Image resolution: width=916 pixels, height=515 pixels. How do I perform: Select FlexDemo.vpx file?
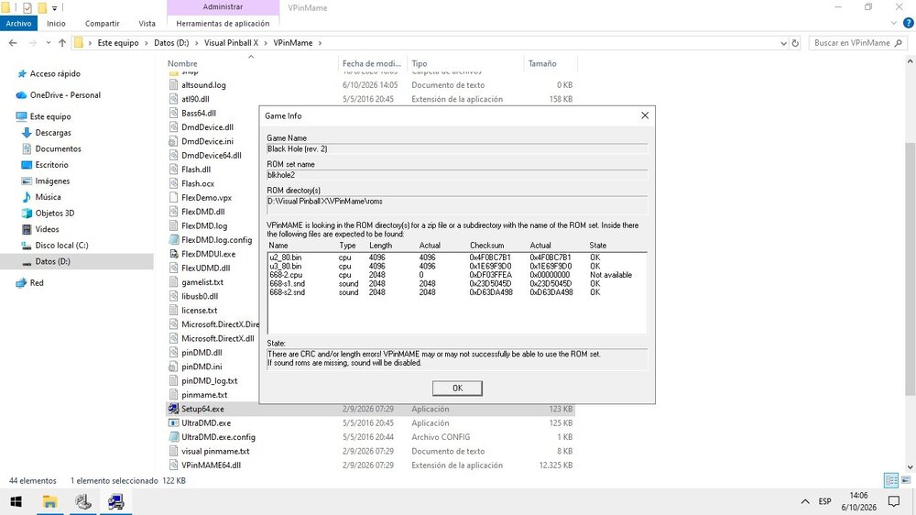click(x=206, y=198)
